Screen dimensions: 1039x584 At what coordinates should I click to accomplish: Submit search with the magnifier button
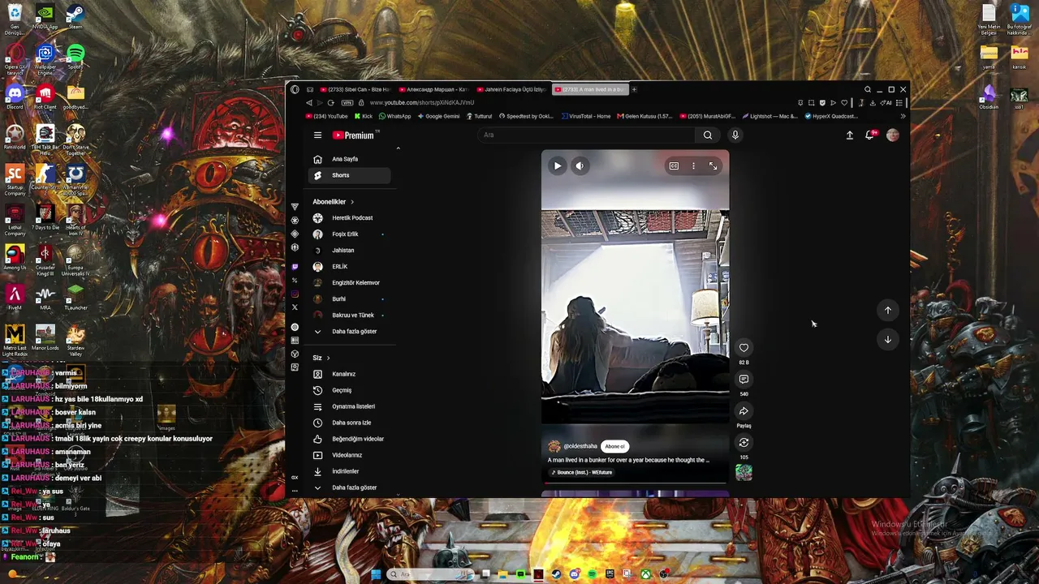click(x=708, y=135)
